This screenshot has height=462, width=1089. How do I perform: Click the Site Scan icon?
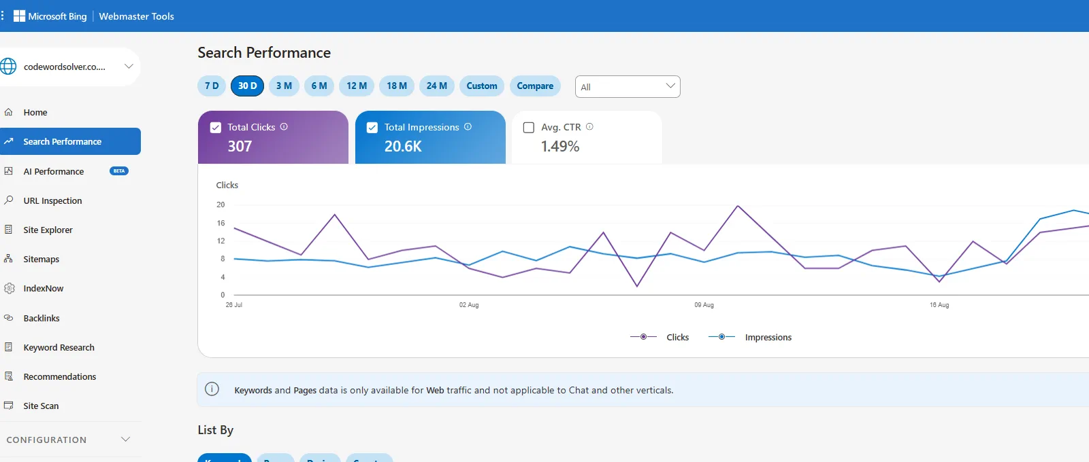(x=9, y=406)
